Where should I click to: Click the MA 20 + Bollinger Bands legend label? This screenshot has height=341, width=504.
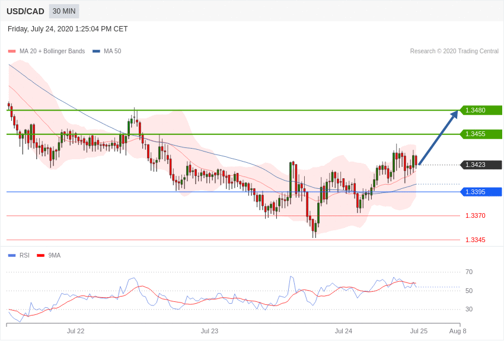pos(52,52)
